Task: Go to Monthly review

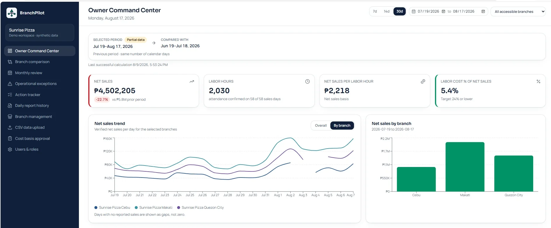Action: pyautogui.click(x=40, y=73)
